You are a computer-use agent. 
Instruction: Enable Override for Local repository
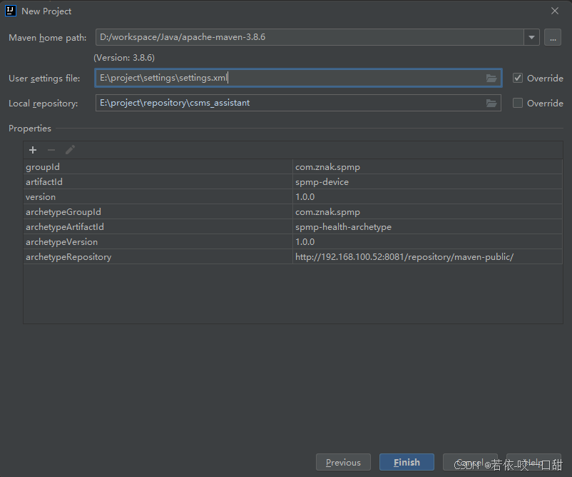coord(518,104)
